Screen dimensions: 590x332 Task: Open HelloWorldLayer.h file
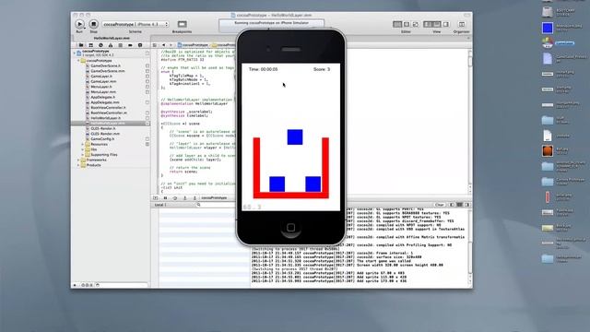click(105, 118)
